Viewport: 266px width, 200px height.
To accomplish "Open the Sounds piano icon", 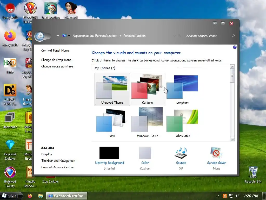I will [181, 153].
